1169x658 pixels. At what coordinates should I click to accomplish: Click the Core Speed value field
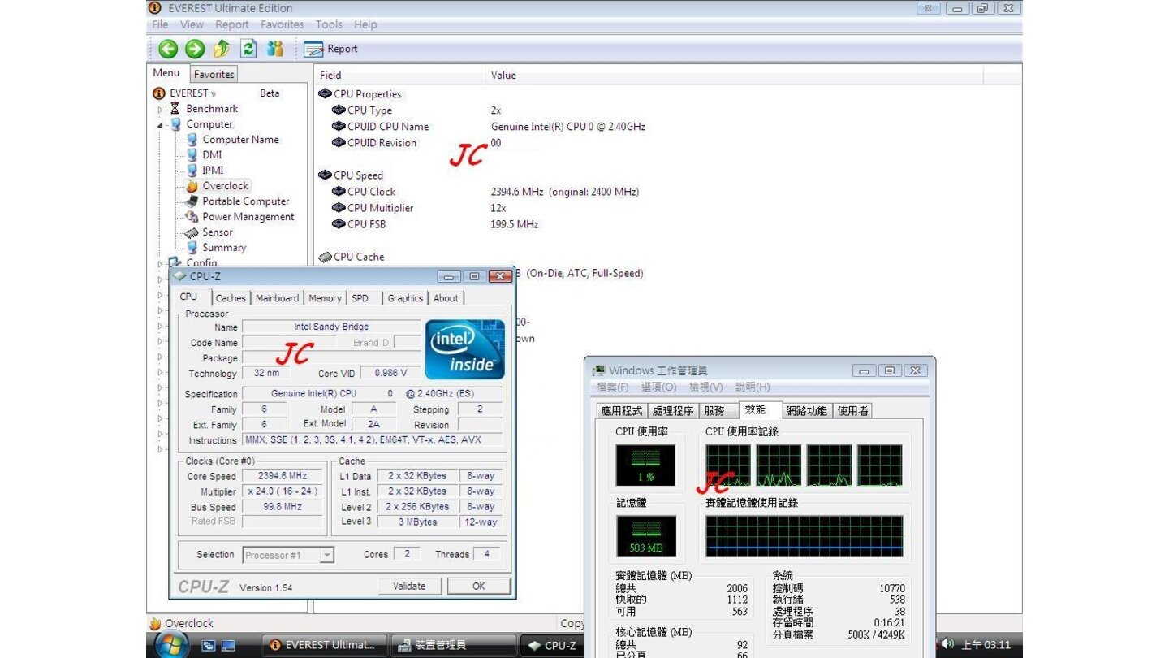pyautogui.click(x=283, y=476)
